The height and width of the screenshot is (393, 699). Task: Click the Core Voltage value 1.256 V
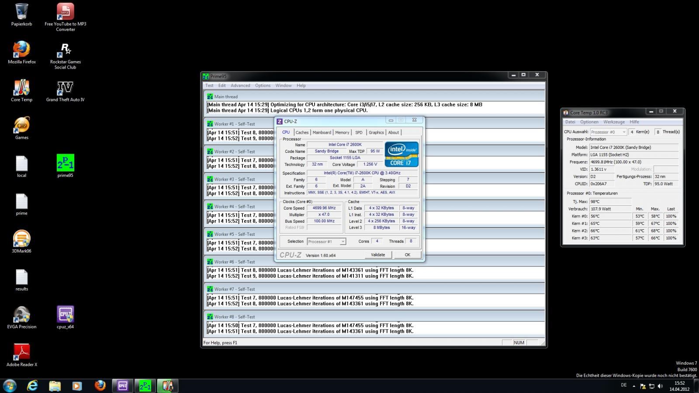pyautogui.click(x=370, y=165)
